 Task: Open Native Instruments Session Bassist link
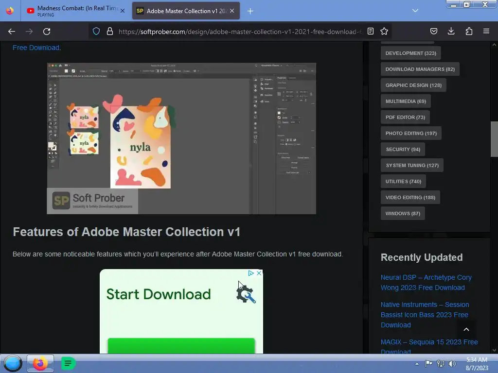pyautogui.click(x=425, y=315)
